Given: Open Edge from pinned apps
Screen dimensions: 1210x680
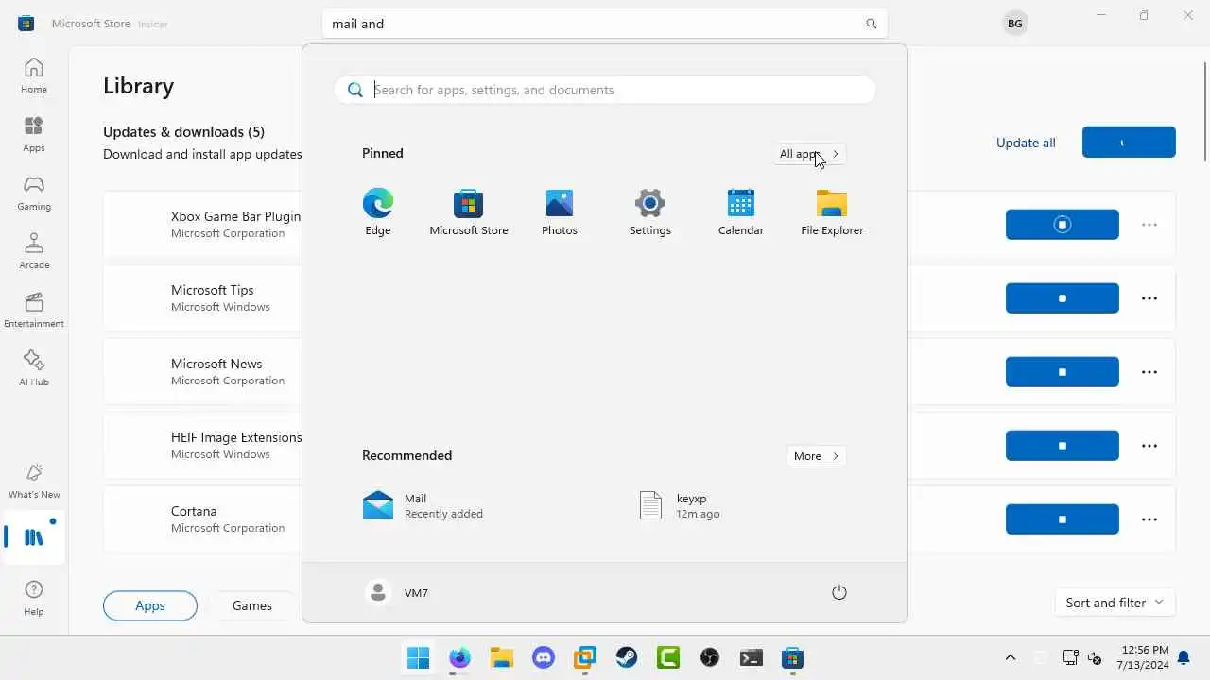Looking at the screenshot, I should 378,212.
